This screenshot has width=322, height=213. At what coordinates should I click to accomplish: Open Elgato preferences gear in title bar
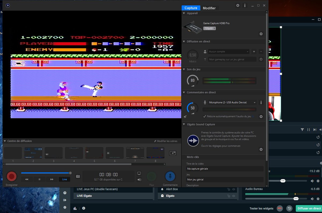pyautogui.click(x=238, y=5)
